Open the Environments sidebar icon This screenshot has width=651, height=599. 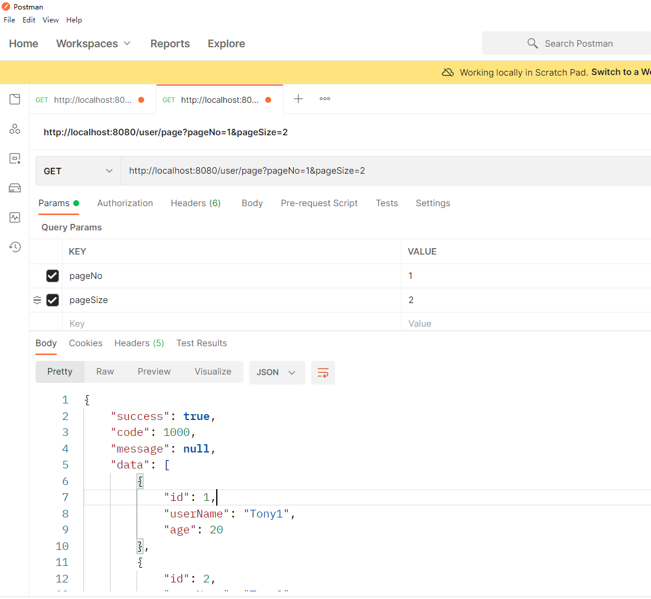coord(15,158)
